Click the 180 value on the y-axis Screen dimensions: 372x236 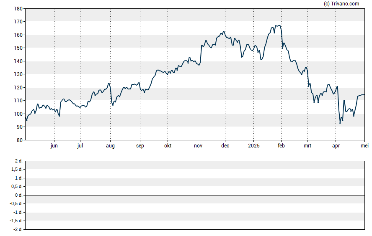[18, 9]
